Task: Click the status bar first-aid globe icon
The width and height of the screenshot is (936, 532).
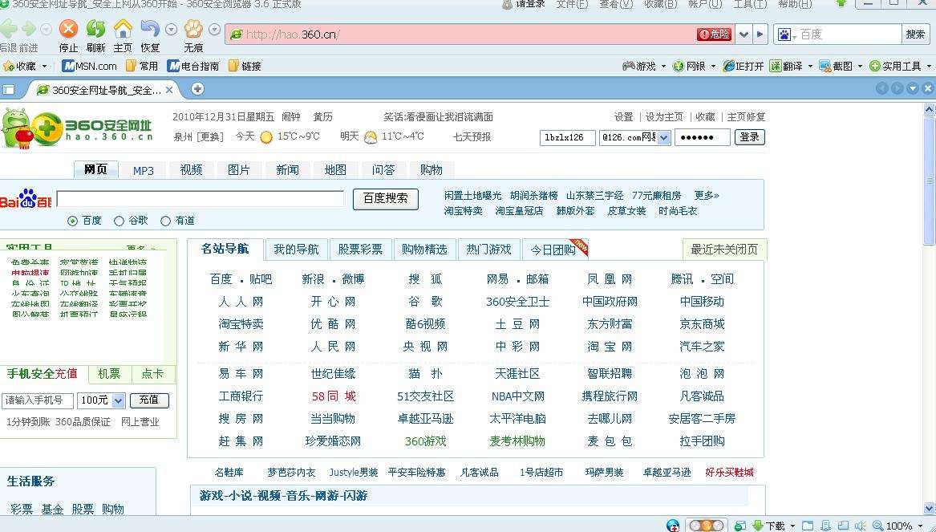Action: tap(673, 526)
